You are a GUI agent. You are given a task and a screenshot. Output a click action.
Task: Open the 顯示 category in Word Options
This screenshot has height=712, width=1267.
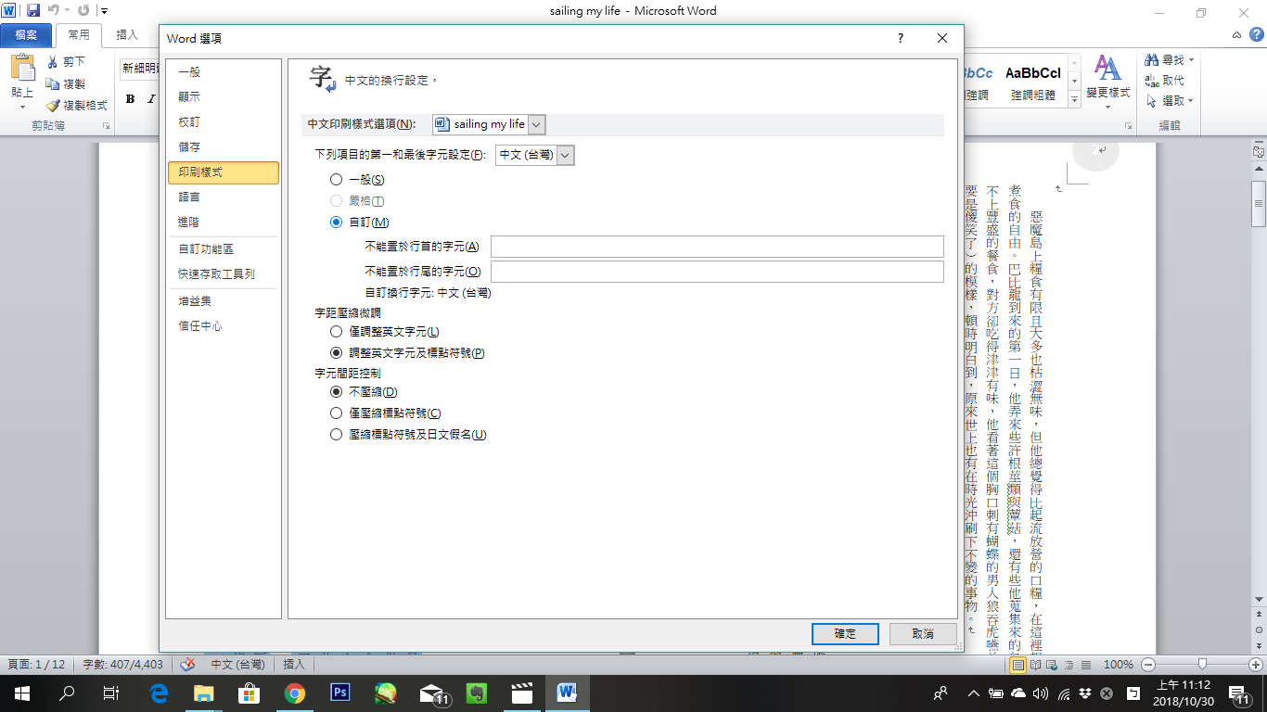pos(224,97)
